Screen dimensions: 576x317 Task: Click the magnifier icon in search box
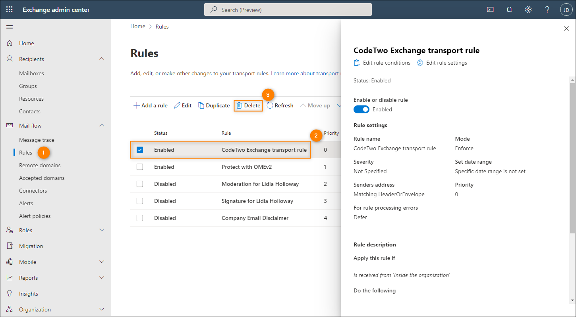tap(214, 10)
